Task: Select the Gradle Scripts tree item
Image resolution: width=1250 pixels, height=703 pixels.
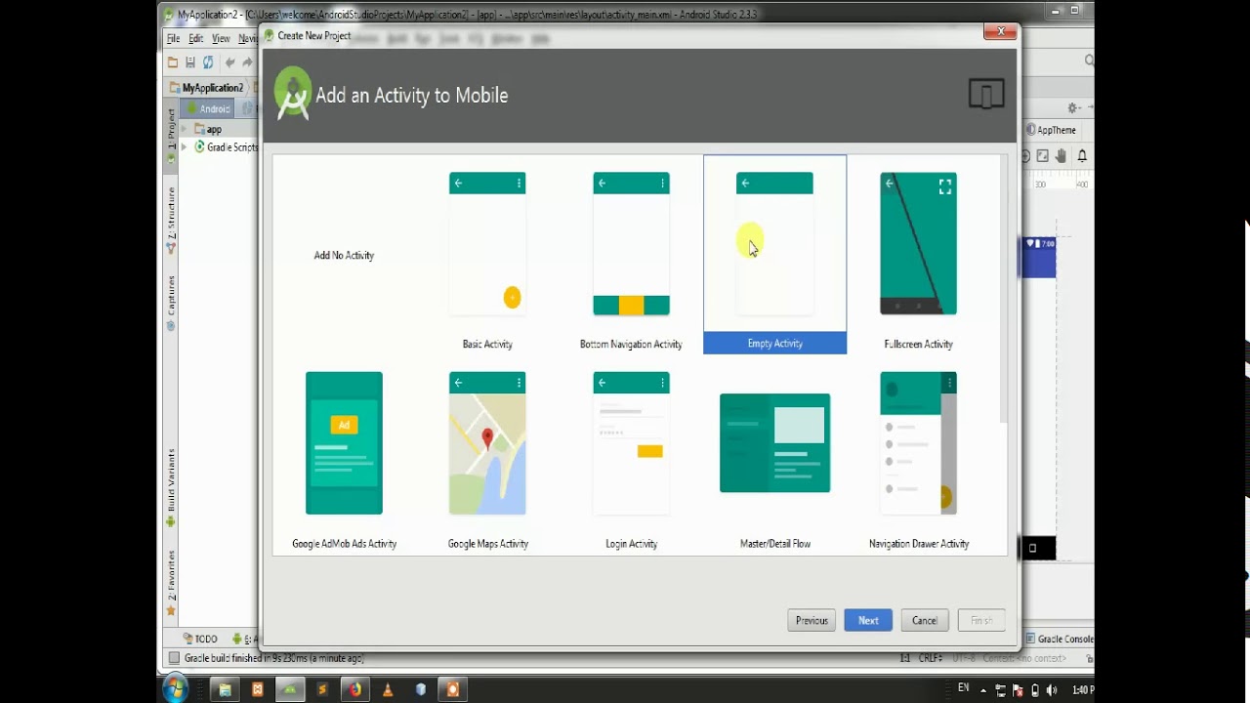Action: click(x=227, y=147)
